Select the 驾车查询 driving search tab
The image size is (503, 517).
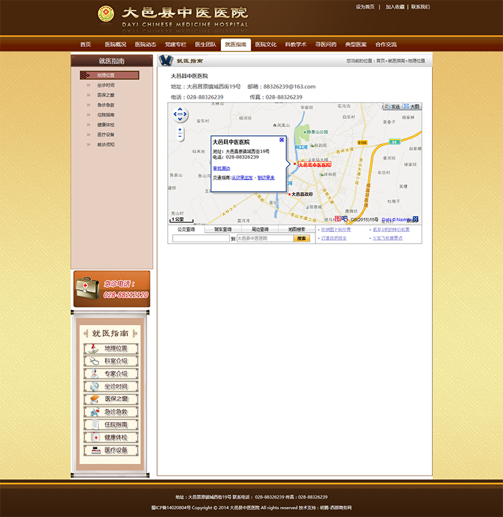click(x=223, y=229)
